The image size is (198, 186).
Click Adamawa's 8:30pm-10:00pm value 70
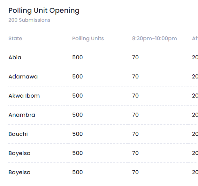tap(135, 77)
